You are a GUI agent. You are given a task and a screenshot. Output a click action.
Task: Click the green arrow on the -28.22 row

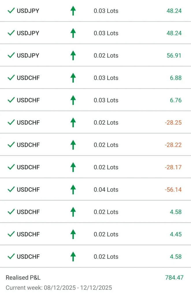(73, 145)
